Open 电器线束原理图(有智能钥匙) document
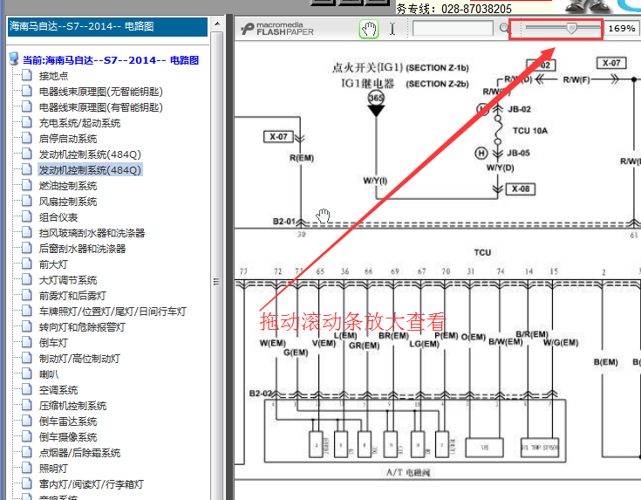The height and width of the screenshot is (500, 641). tap(100, 107)
